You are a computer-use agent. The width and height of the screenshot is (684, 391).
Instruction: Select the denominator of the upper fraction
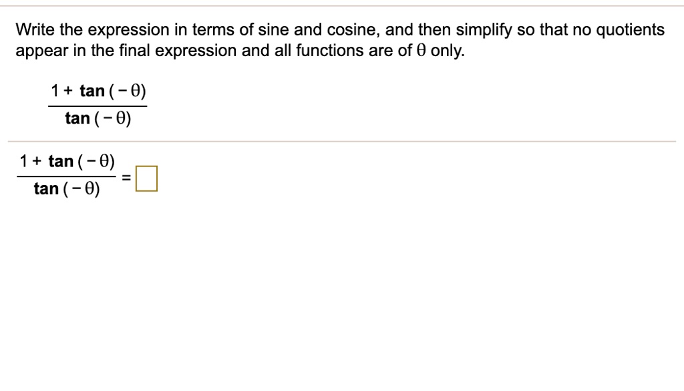98,118
